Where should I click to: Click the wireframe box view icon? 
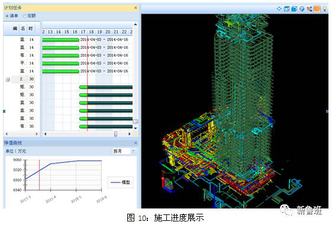286,9
